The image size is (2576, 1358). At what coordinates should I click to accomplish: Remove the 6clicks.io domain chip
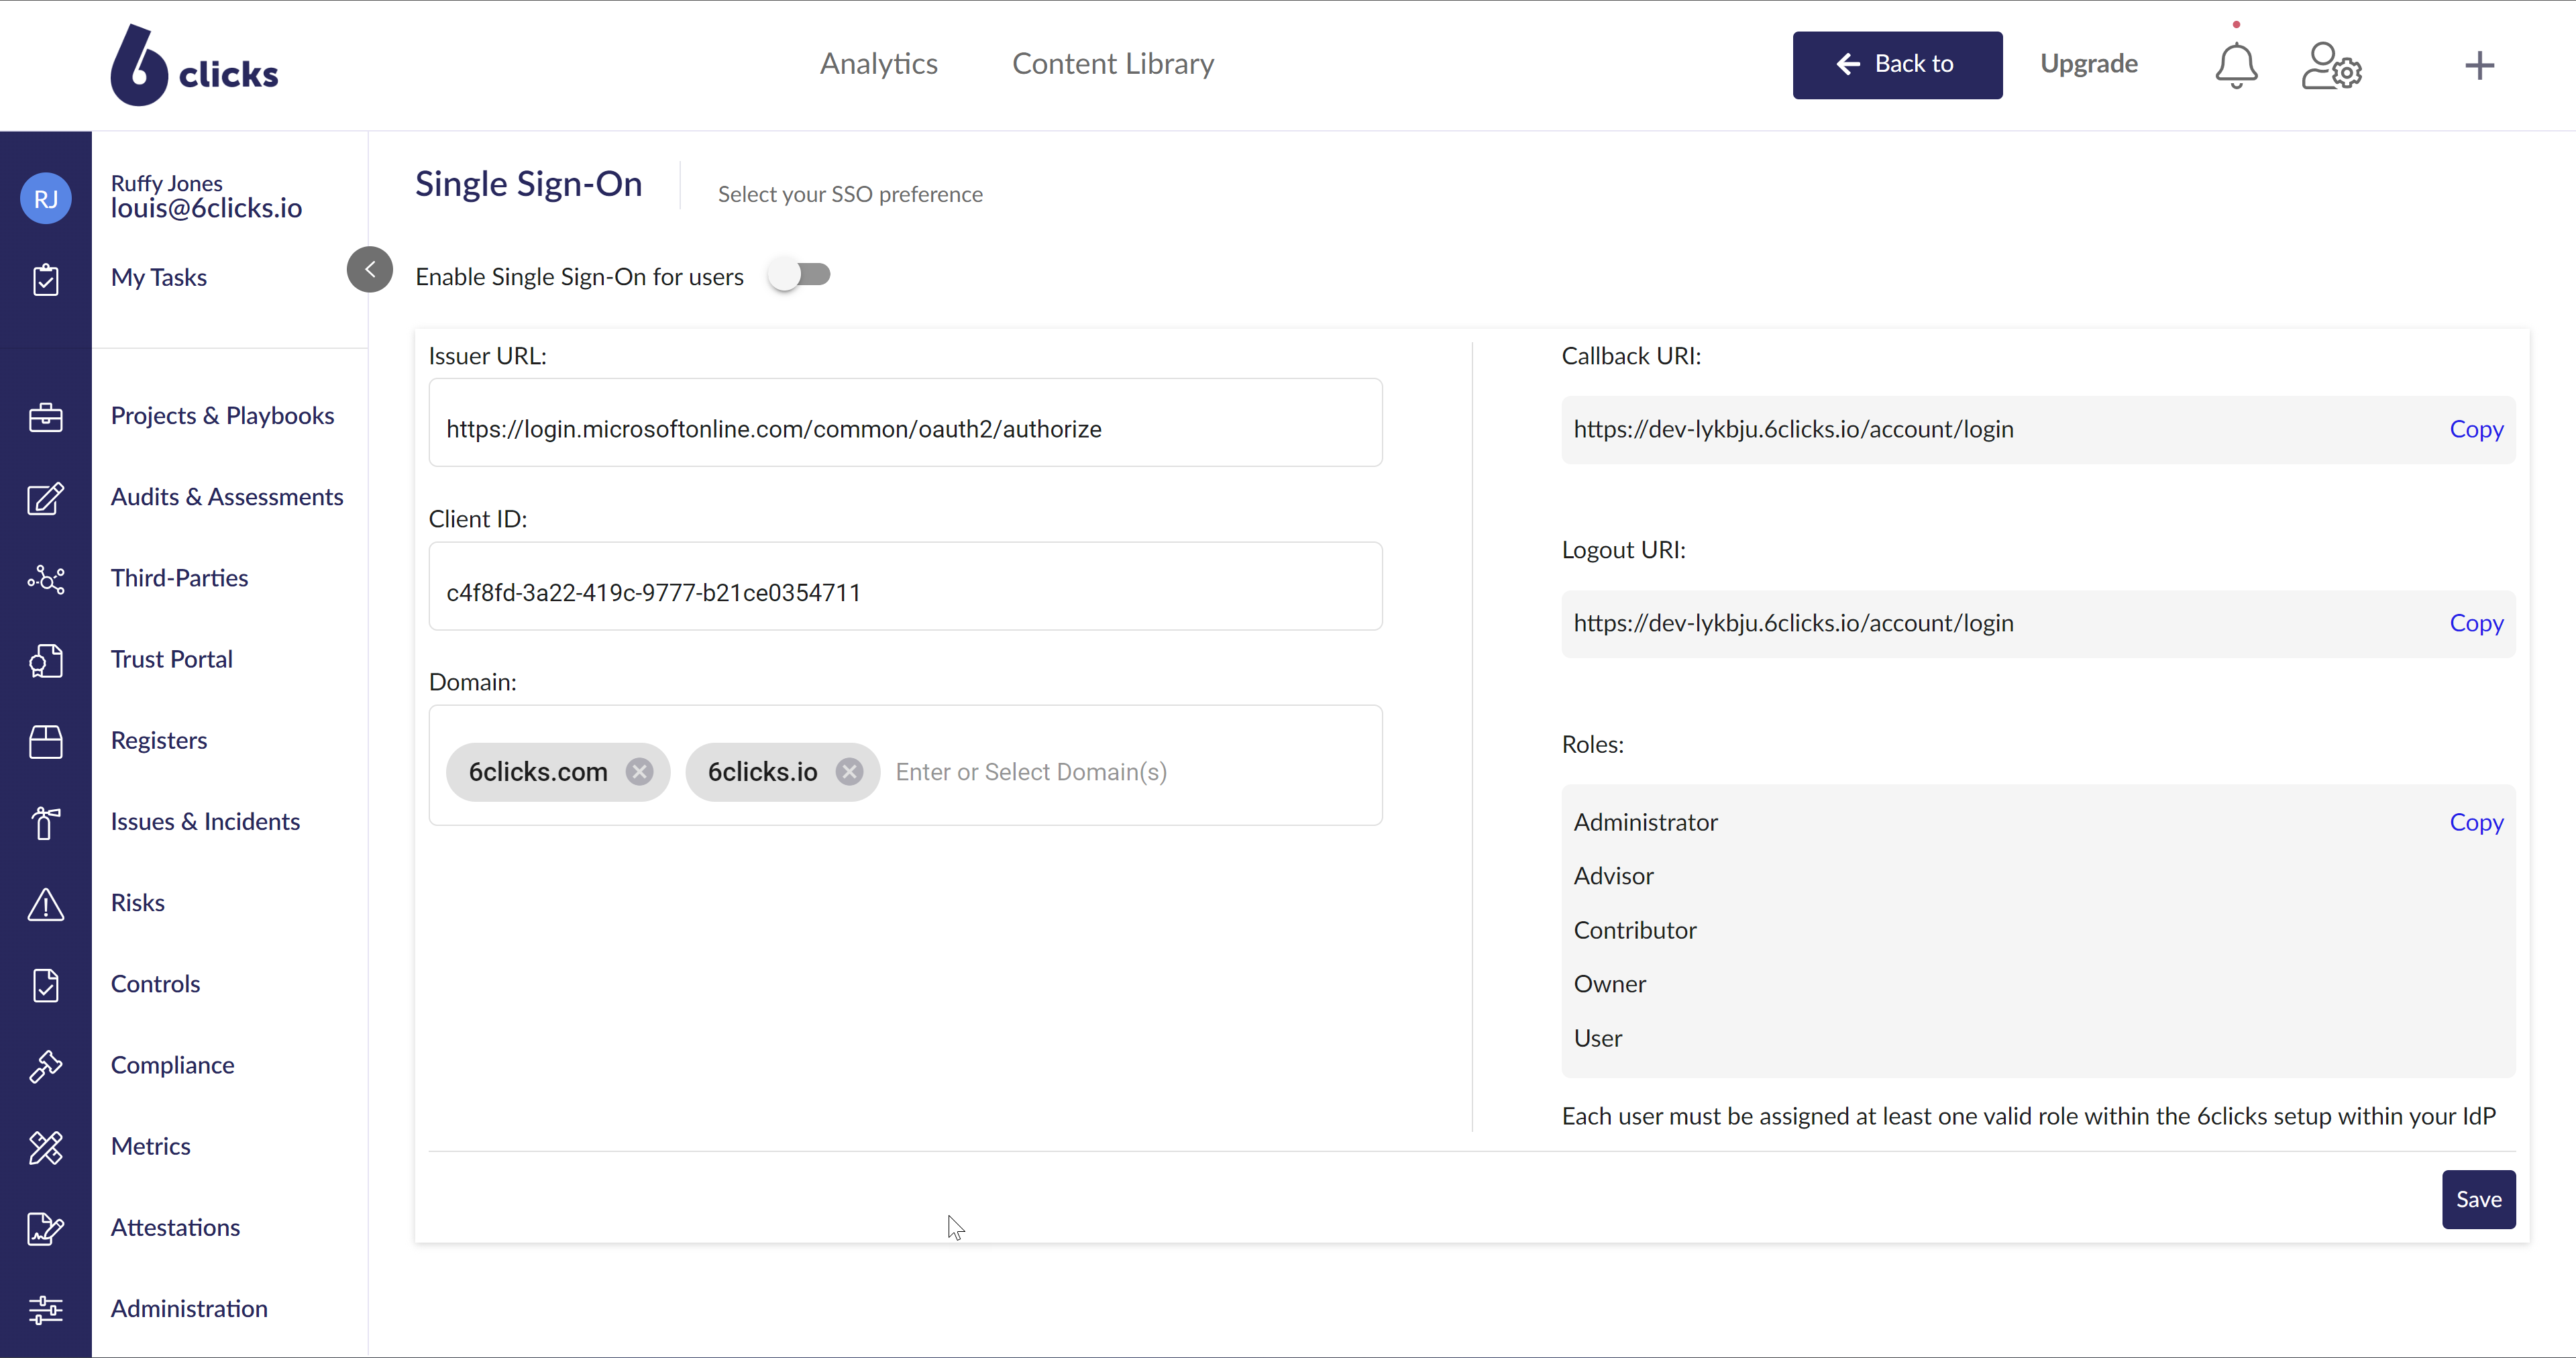click(x=850, y=771)
